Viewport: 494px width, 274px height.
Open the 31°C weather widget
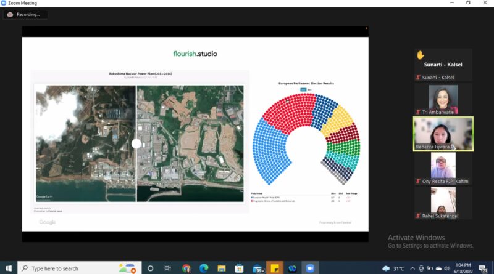(394, 268)
